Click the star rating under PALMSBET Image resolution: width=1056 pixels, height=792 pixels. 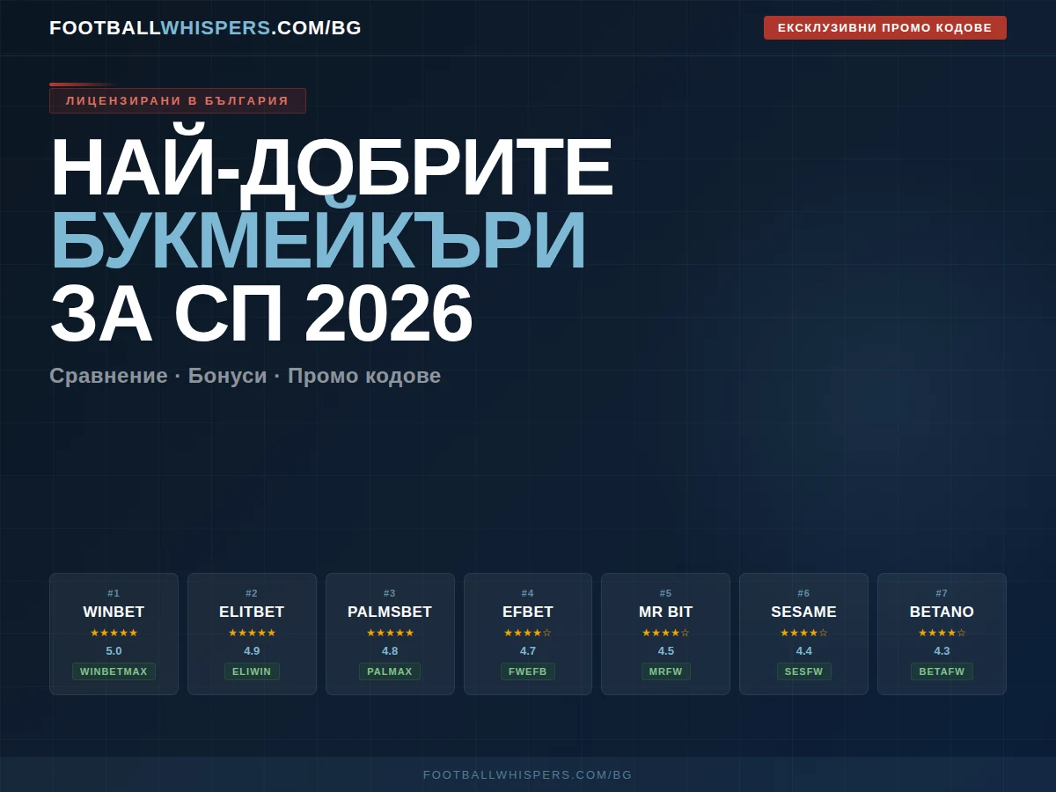coord(390,633)
